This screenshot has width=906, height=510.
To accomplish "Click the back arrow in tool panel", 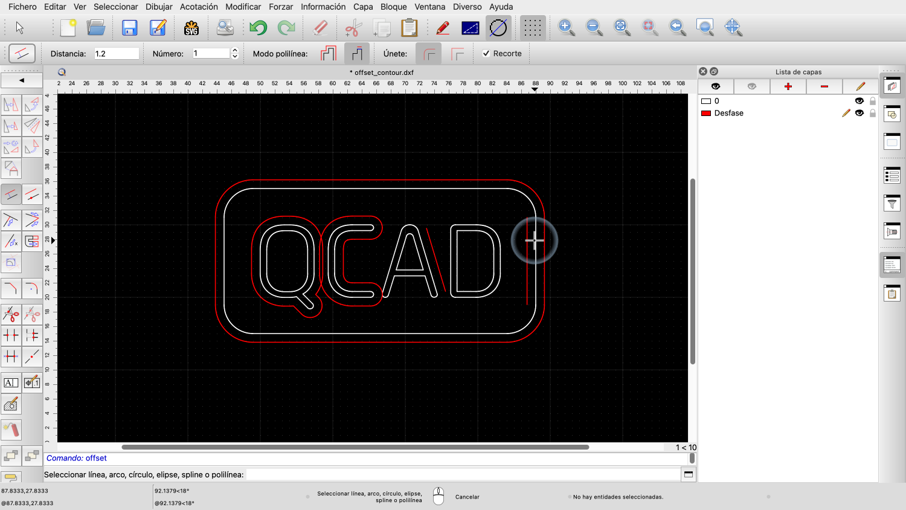I will [22, 80].
